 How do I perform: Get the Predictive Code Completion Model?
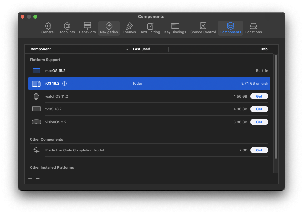(259, 150)
